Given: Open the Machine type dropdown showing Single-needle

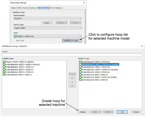Looking at the screenshot, I should 48,28.
